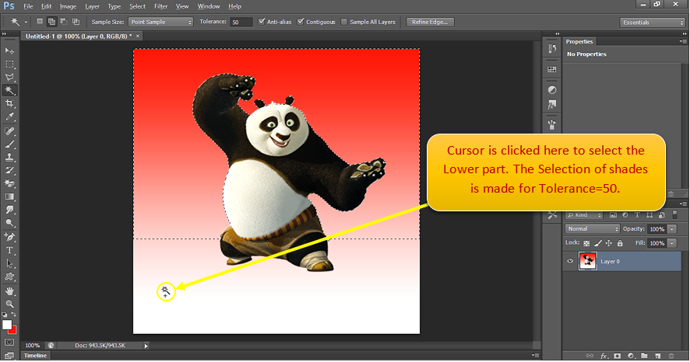Image resolution: width=690 pixels, height=362 pixels.
Task: Select the Eyedropper tool
Action: (x=9, y=117)
